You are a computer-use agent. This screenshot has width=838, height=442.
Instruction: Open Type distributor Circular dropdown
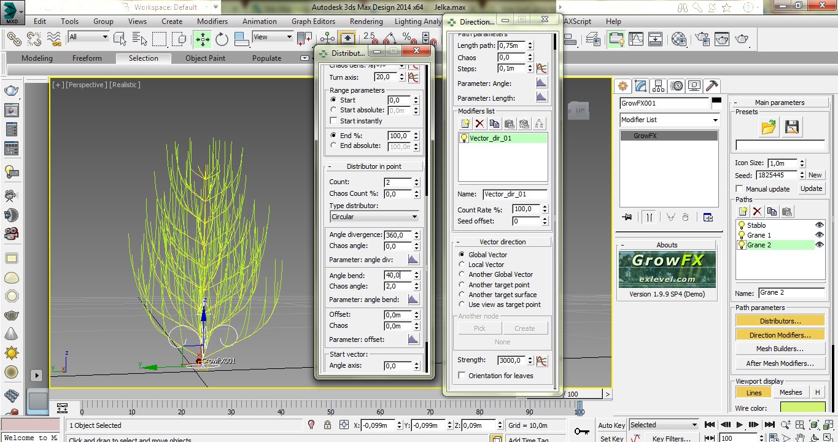point(374,217)
